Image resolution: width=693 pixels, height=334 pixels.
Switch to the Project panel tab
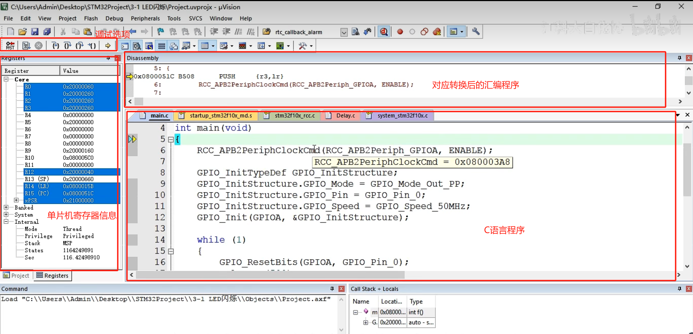pos(16,275)
